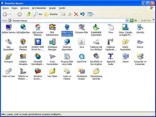
Task: Click the Fare mouse icon
Action: (111, 29)
